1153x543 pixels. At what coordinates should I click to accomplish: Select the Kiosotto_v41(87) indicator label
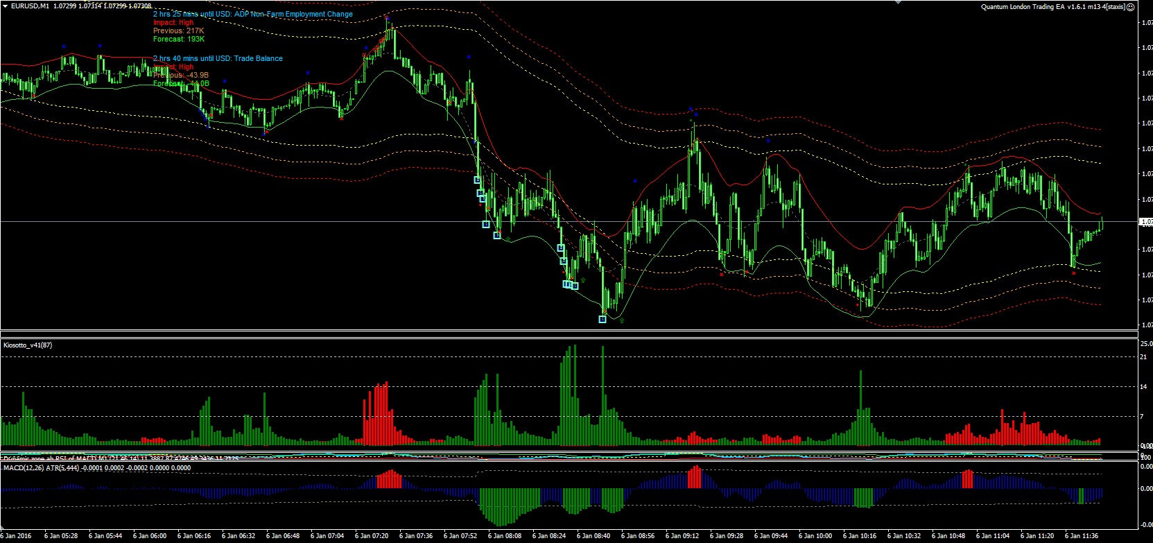[28, 344]
